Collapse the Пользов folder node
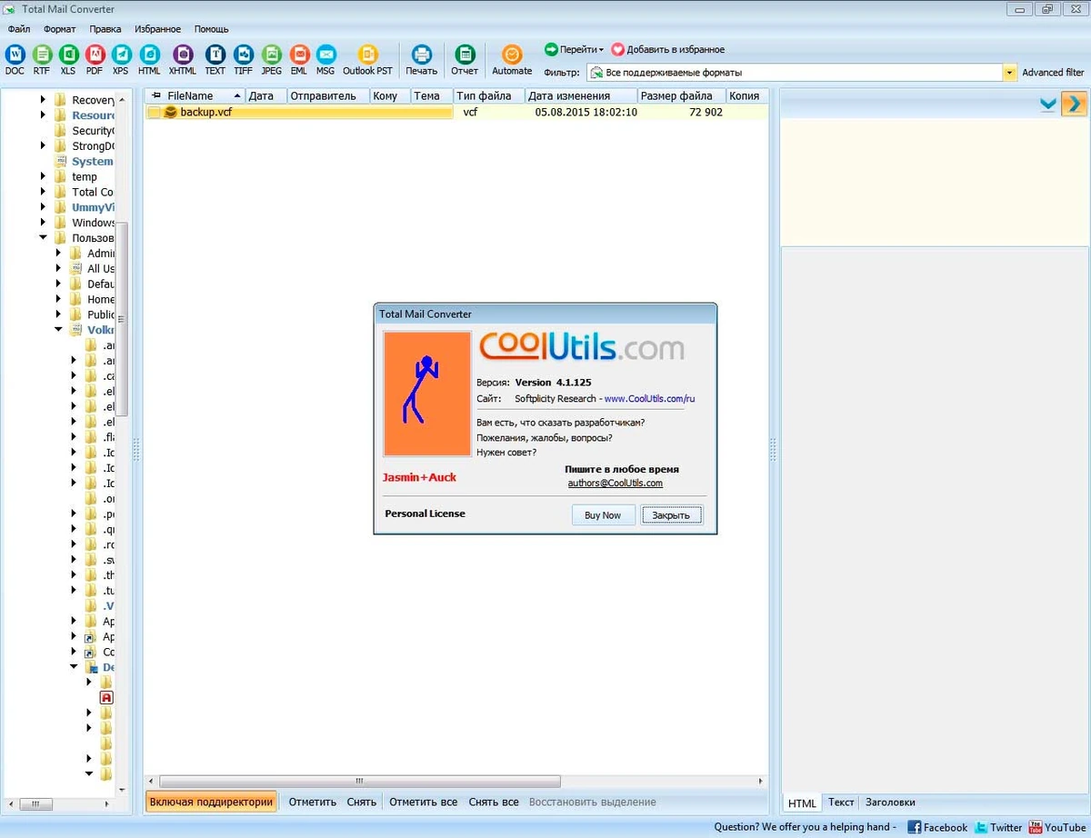1091x838 pixels. coord(43,238)
